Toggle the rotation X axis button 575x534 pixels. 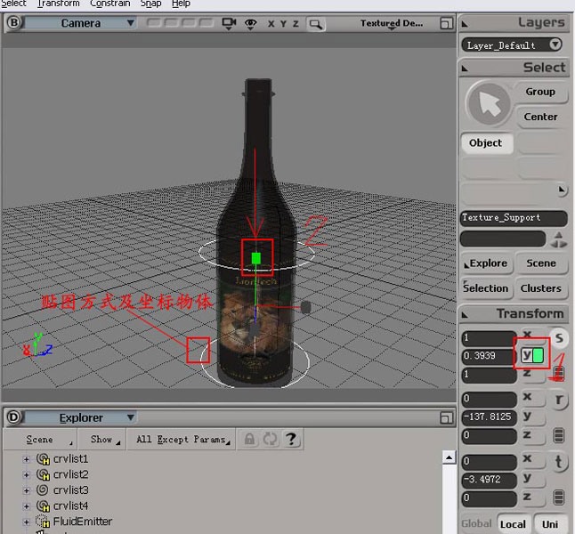[x=528, y=398]
